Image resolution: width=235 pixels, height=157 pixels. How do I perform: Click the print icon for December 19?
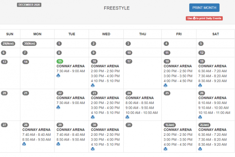coord(200,85)
